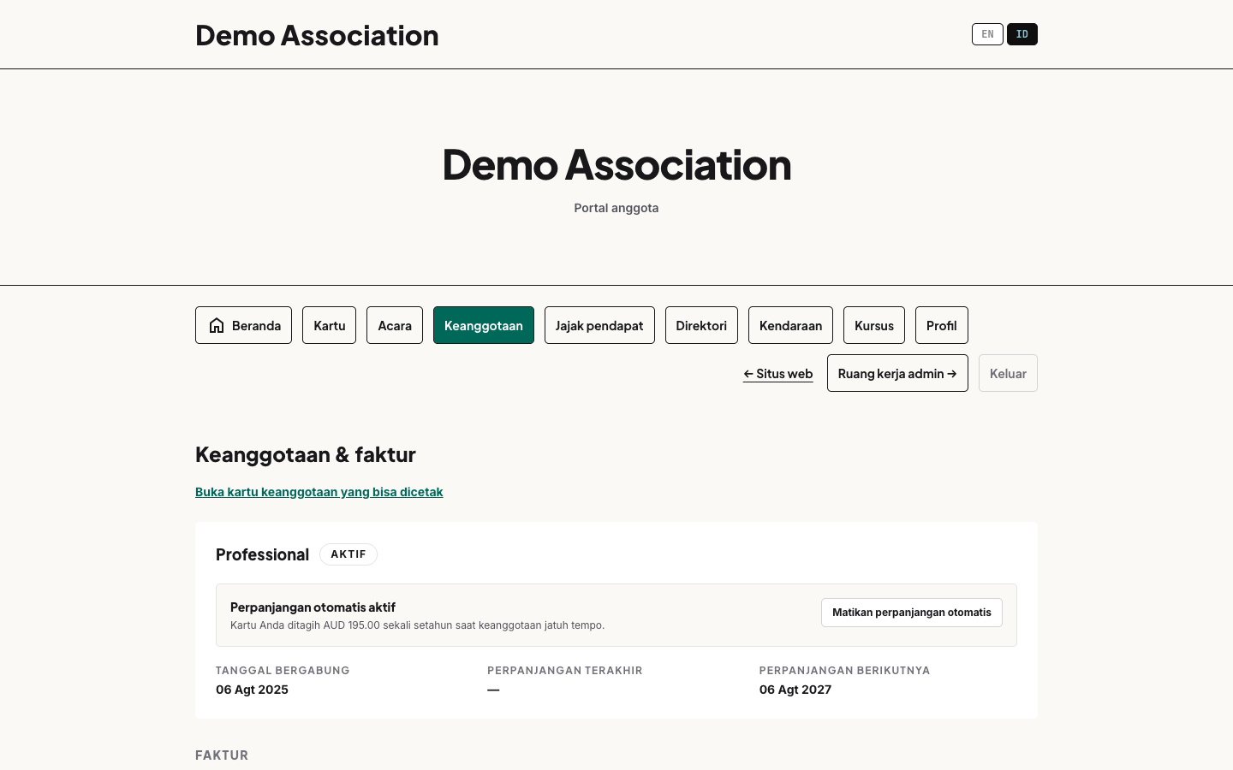Click the AKTIF status badge
The height and width of the screenshot is (770, 1233).
[x=348, y=554]
